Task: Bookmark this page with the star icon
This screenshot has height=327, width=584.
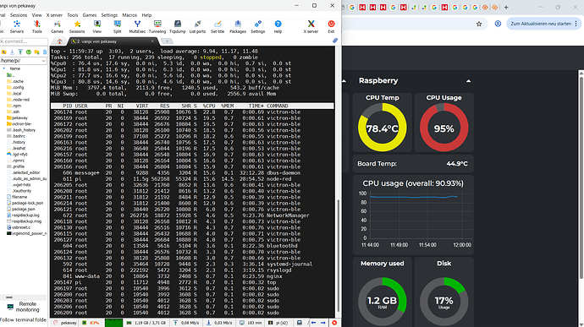Action: (x=479, y=24)
